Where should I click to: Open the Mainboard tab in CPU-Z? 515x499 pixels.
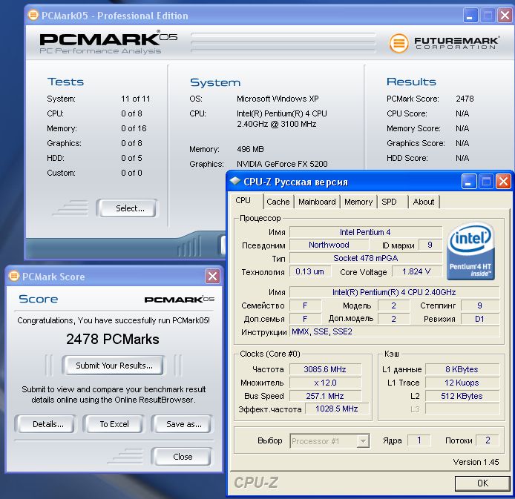(317, 202)
